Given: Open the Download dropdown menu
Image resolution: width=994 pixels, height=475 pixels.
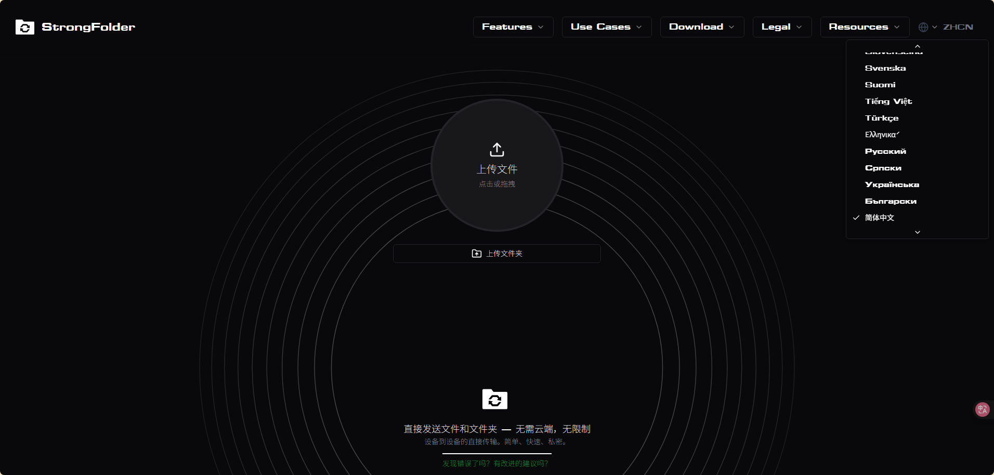Looking at the screenshot, I should tap(701, 27).
